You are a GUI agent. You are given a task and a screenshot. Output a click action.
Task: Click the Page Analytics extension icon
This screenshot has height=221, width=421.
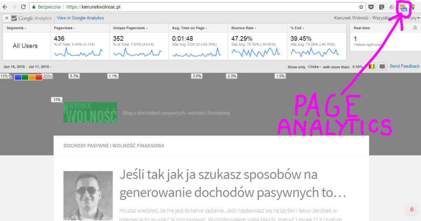point(403,7)
